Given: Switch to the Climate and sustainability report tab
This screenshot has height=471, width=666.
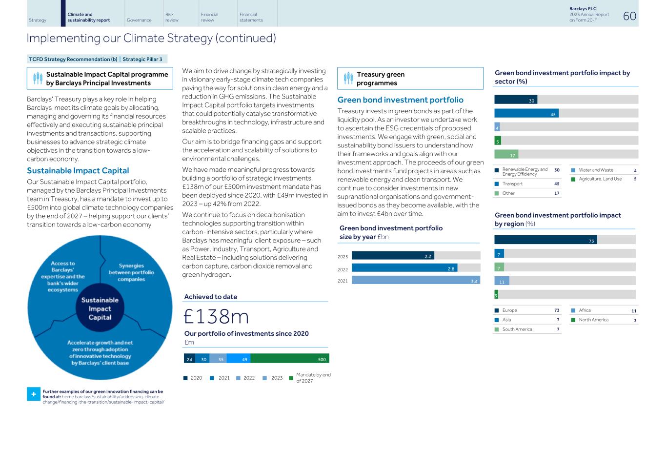Looking at the screenshot, I should [88, 17].
